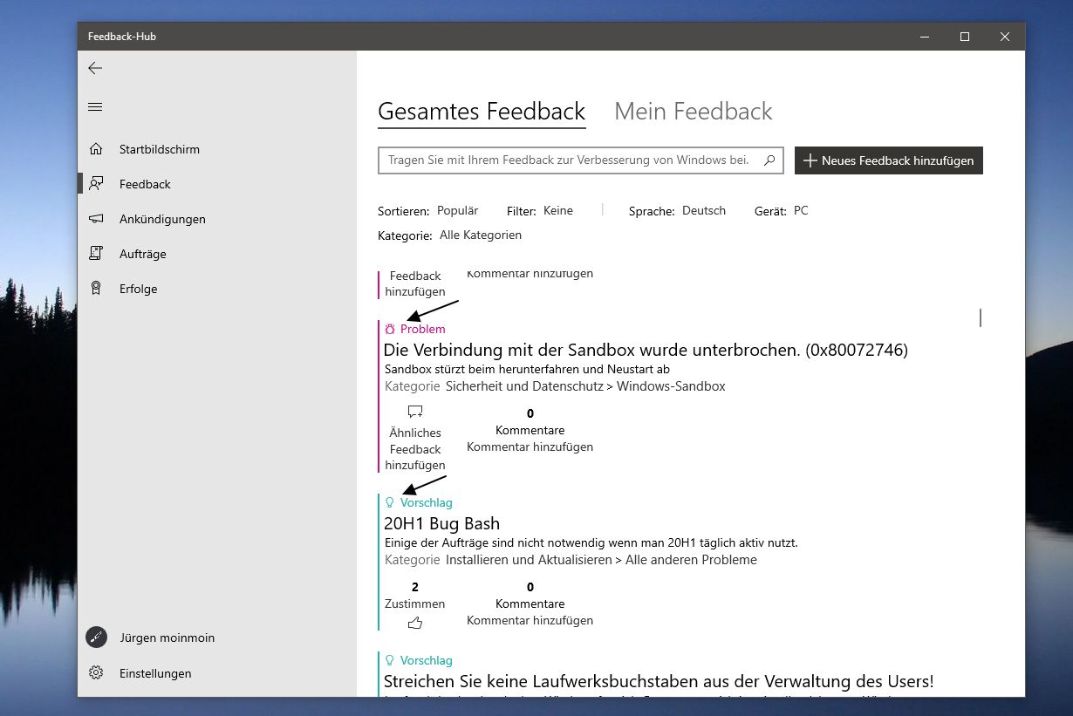Click the 'Einige der Aufträge sind nicht notwendig' description
This screenshot has width=1073, height=716.
(x=591, y=542)
